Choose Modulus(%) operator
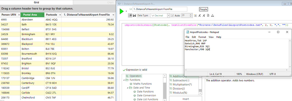292x101 pixels. [180, 93]
